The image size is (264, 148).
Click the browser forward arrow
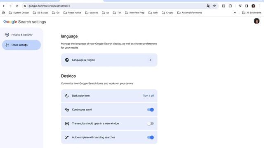click(x=10, y=6)
